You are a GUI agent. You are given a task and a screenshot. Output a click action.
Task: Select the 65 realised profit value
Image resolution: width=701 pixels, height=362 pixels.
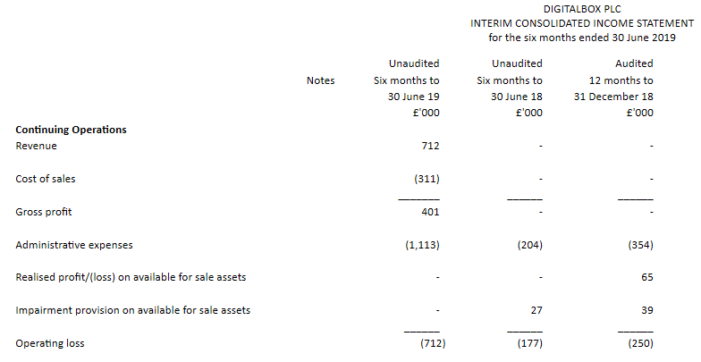pos(647,277)
